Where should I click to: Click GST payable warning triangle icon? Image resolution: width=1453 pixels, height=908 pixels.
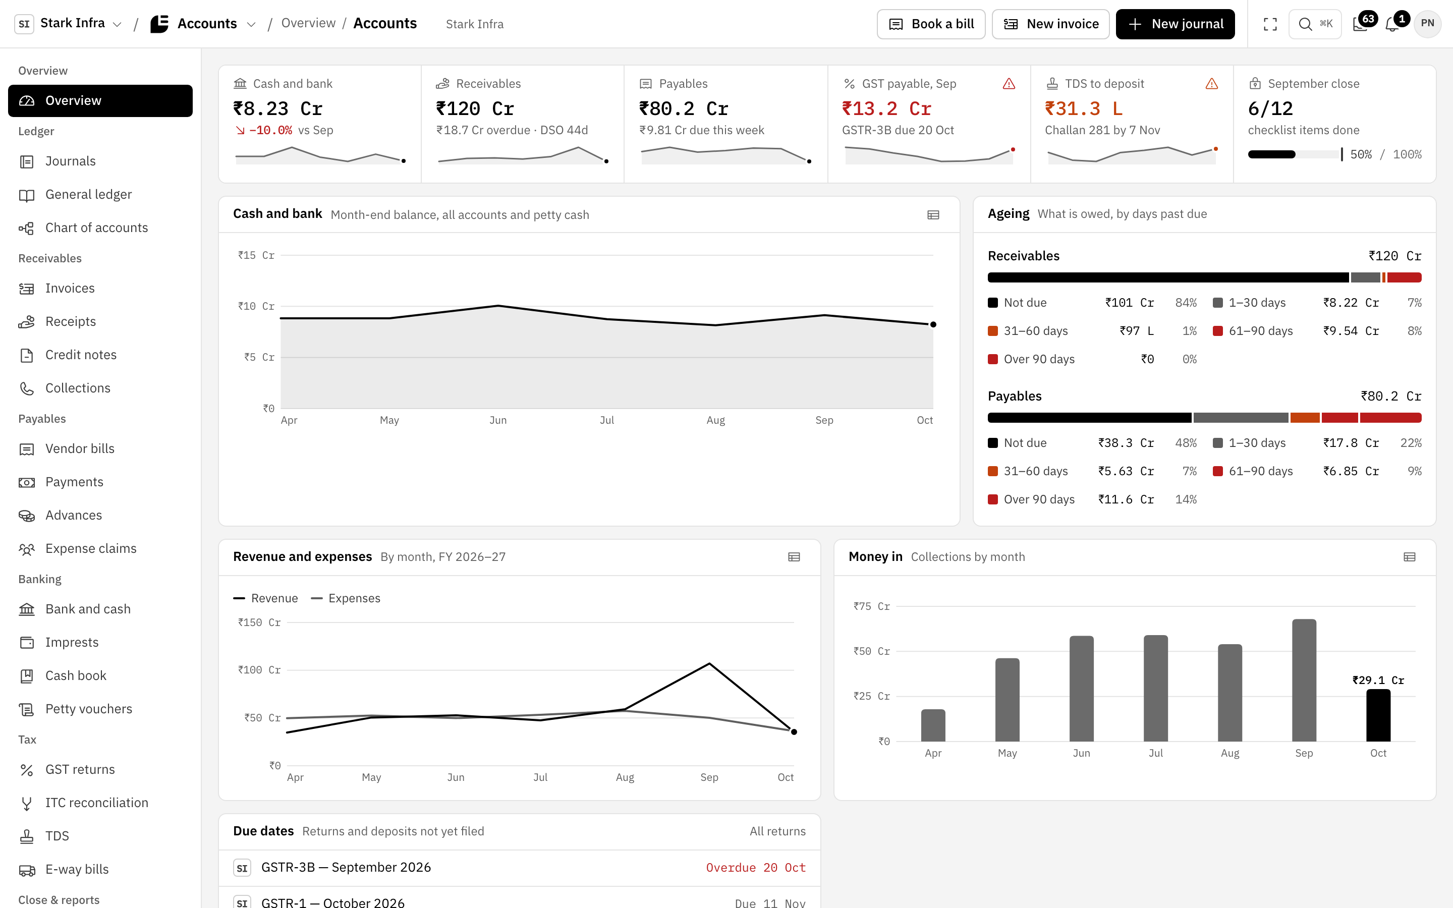[x=1009, y=84]
